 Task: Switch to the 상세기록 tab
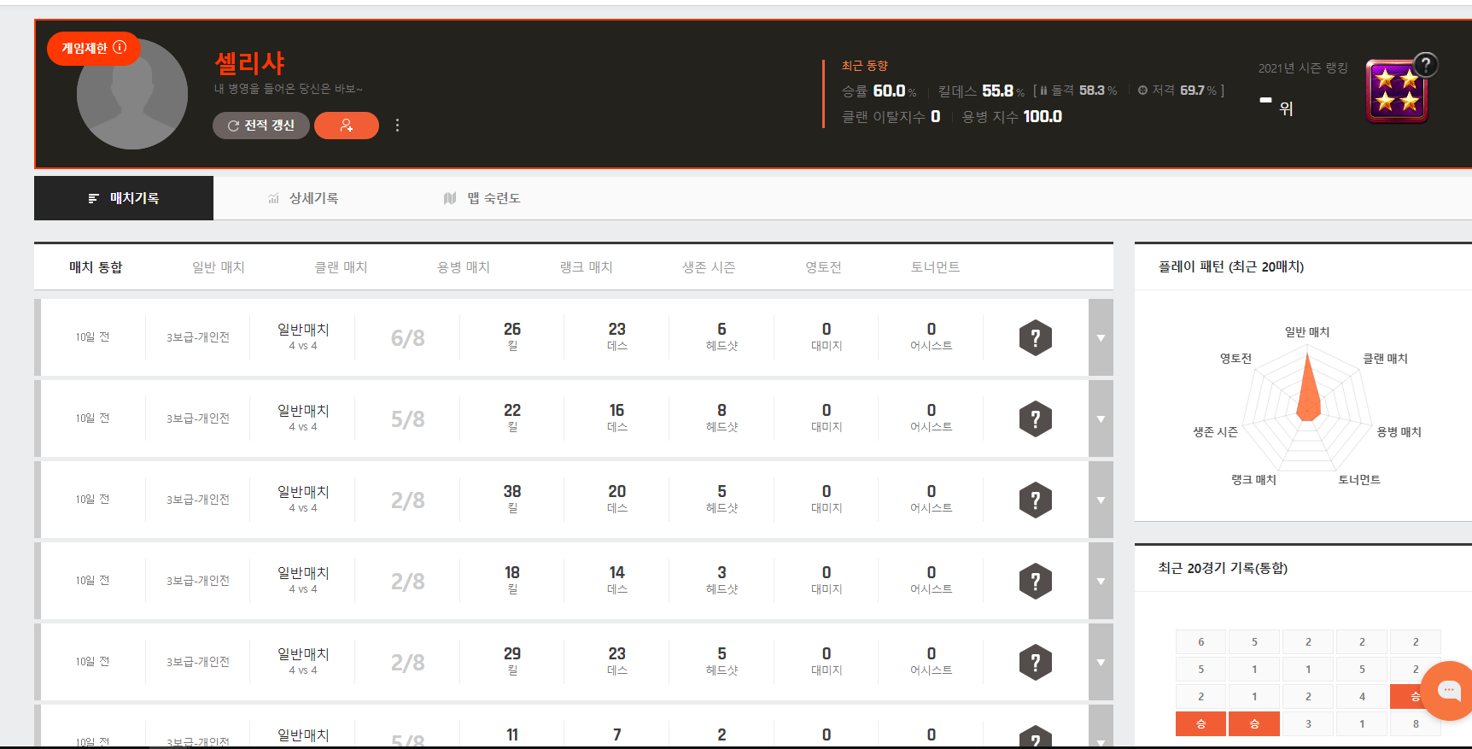(304, 198)
